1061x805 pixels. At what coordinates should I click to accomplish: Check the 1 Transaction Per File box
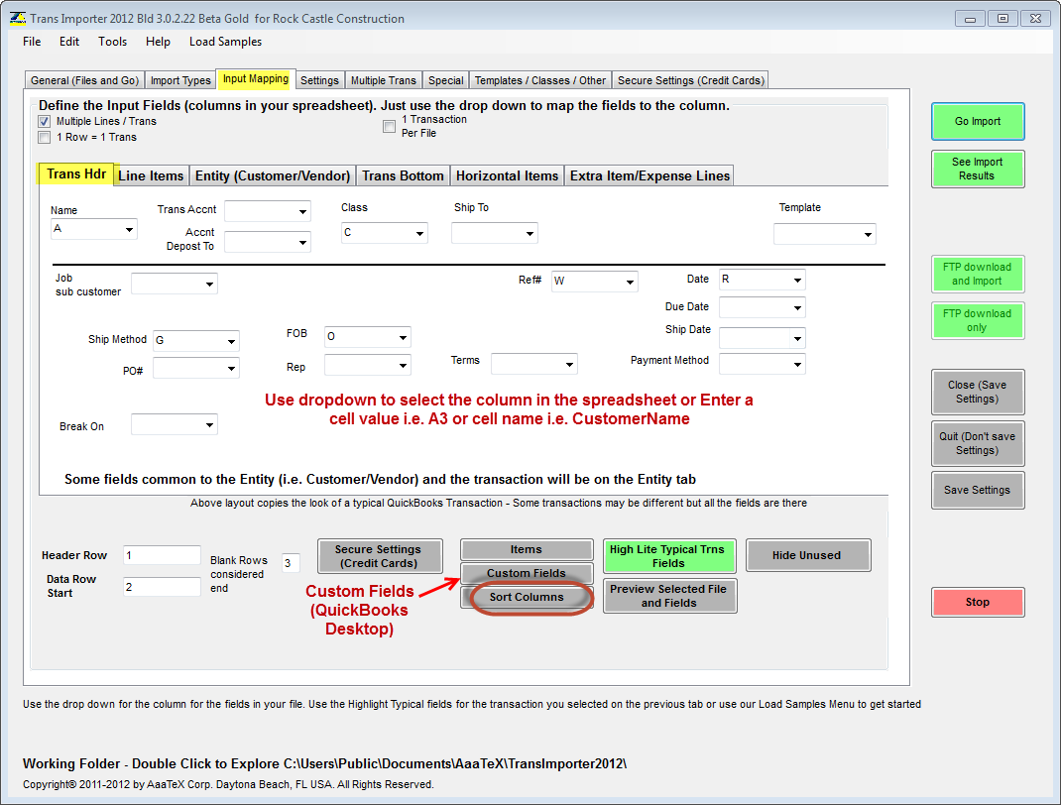[x=389, y=127]
